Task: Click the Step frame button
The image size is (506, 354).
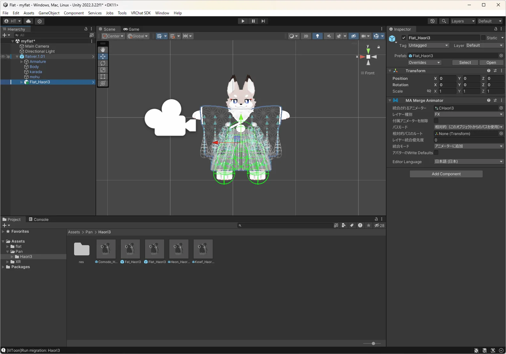Action: 263,21
